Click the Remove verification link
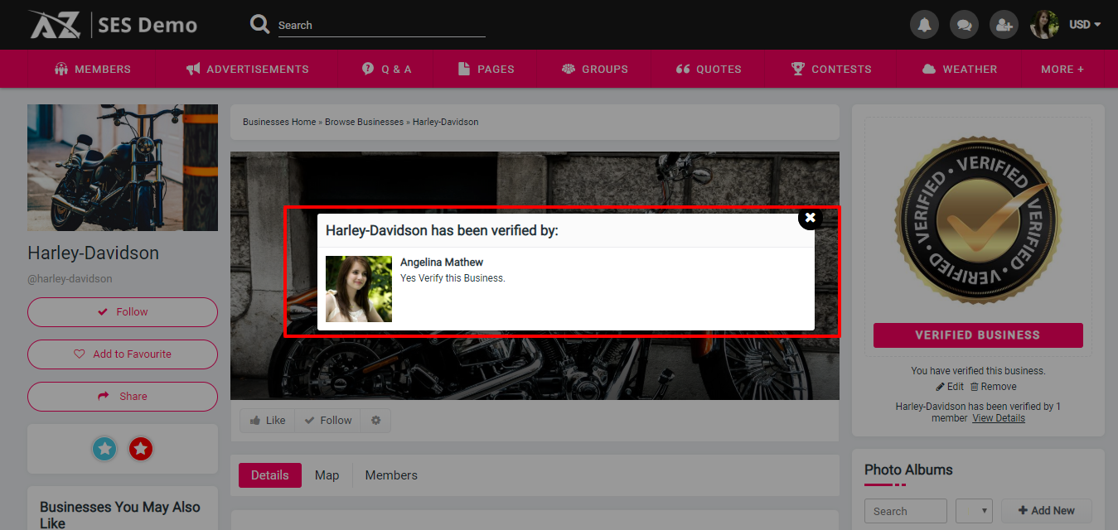The height and width of the screenshot is (530, 1118). (x=994, y=387)
